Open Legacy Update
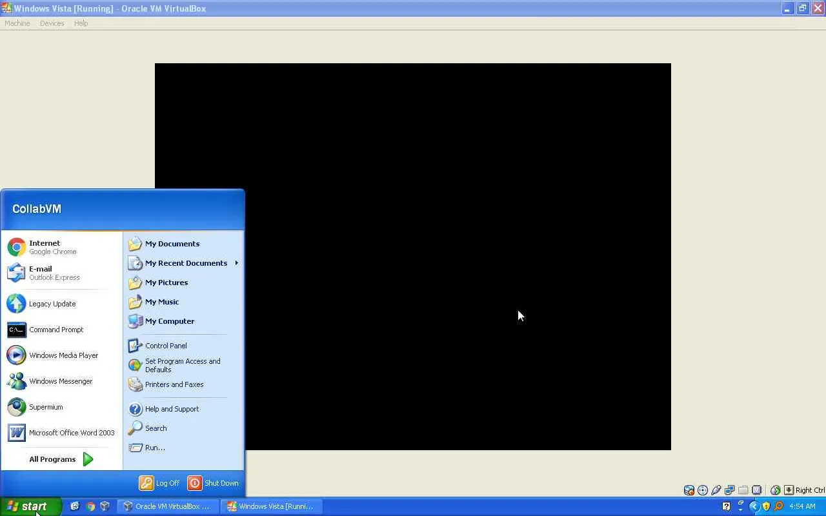The image size is (826, 516). (61, 304)
